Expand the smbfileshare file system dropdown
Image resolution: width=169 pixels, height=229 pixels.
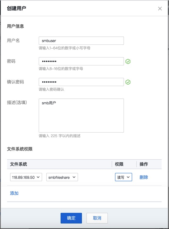point(62,177)
